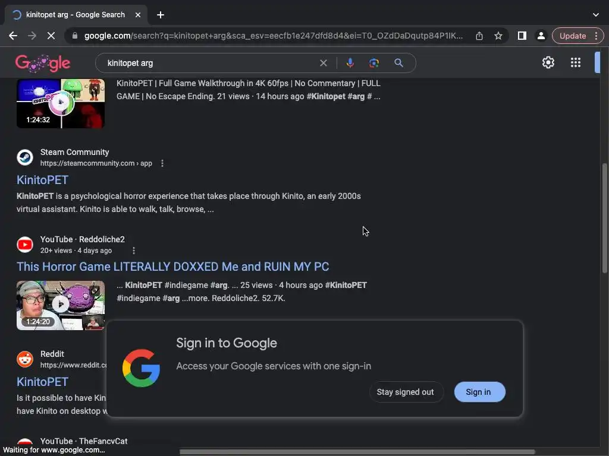Bookmark this page with star icon
The width and height of the screenshot is (609, 456).
498,36
